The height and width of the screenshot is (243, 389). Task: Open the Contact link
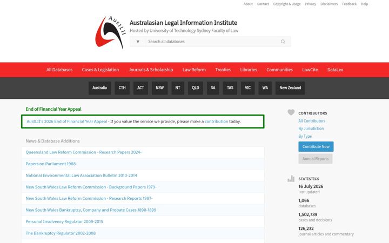click(263, 4)
